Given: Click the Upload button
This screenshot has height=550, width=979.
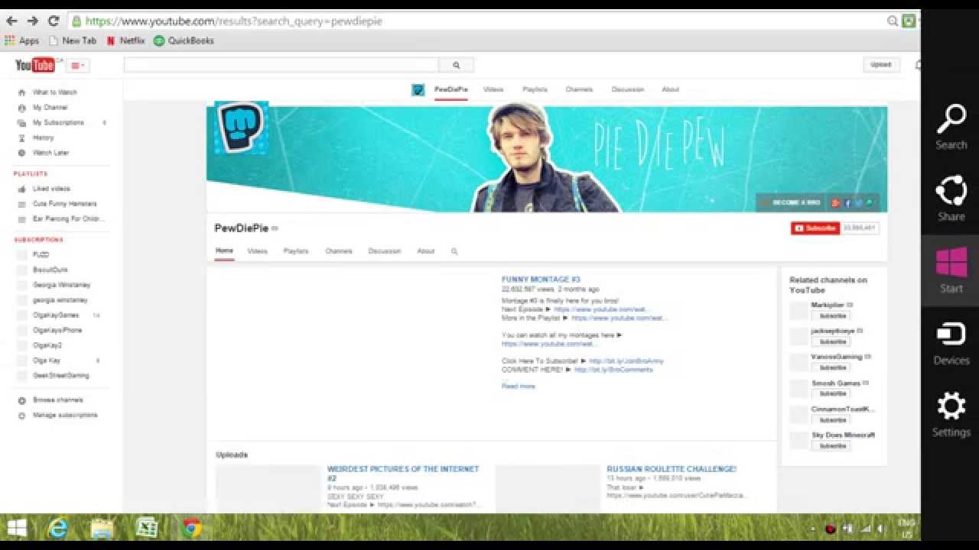Looking at the screenshot, I should (881, 65).
